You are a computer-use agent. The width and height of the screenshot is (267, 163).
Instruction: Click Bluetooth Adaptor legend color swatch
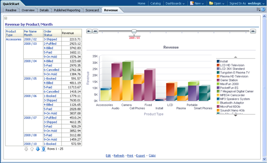click(218, 103)
